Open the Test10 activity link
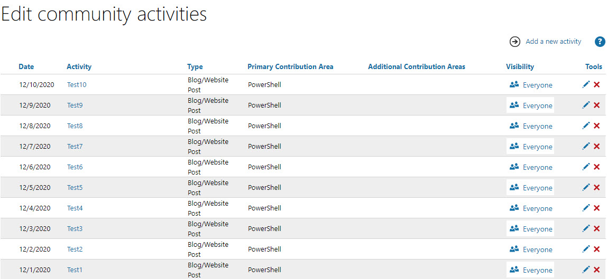Image resolution: width=607 pixels, height=279 pixels. click(77, 84)
